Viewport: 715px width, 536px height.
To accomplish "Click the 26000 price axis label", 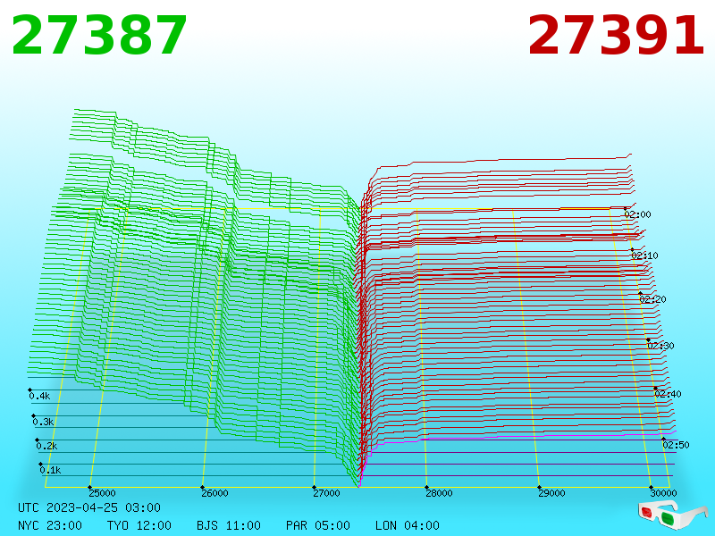I will [x=214, y=493].
